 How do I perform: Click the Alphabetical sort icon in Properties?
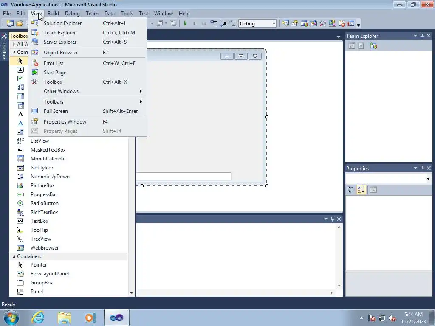pyautogui.click(x=361, y=190)
